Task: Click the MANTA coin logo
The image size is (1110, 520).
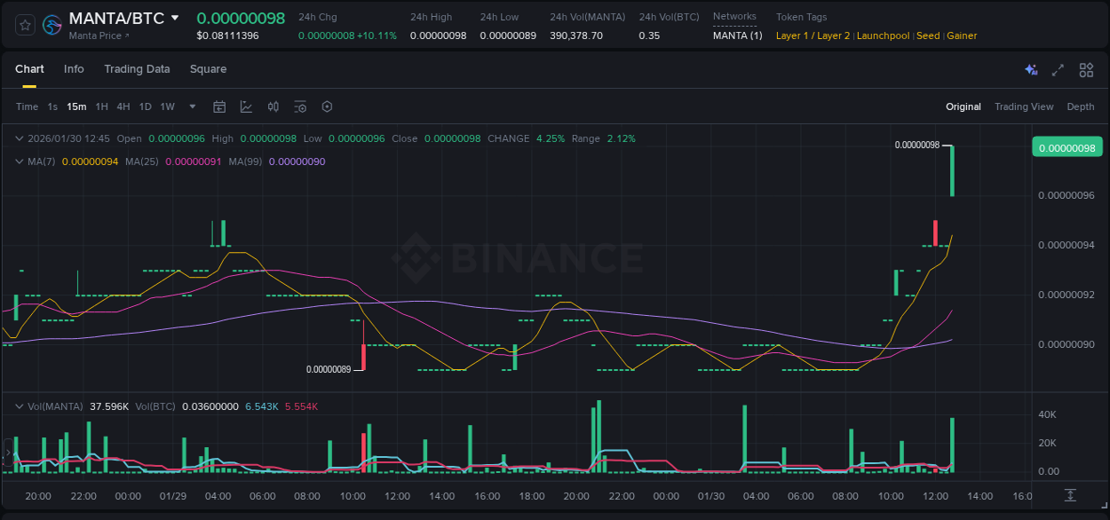Action: pyautogui.click(x=52, y=25)
